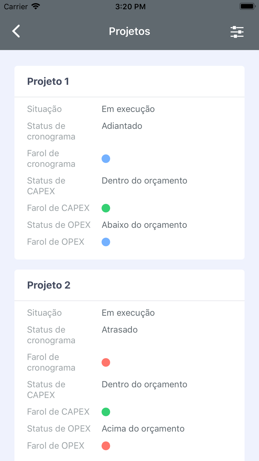Open the Projeto 2 card title
Image resolution: width=259 pixels, height=461 pixels.
[x=49, y=285]
